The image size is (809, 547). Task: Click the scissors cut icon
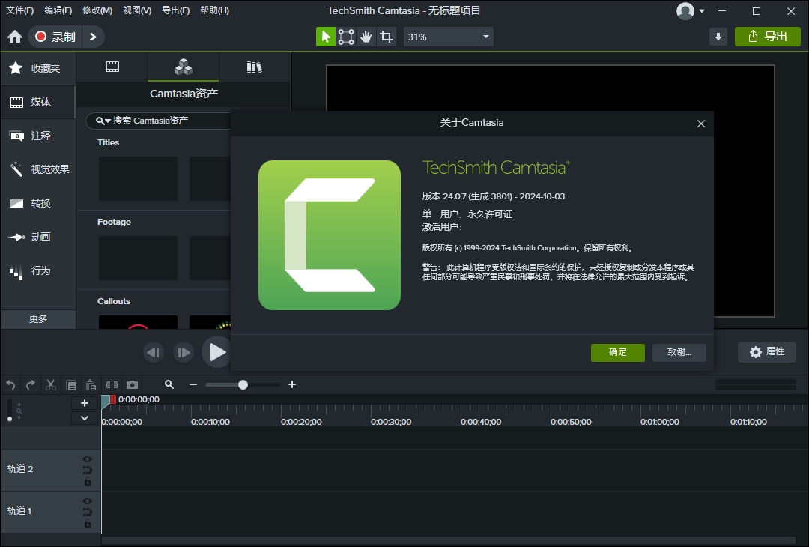point(51,384)
